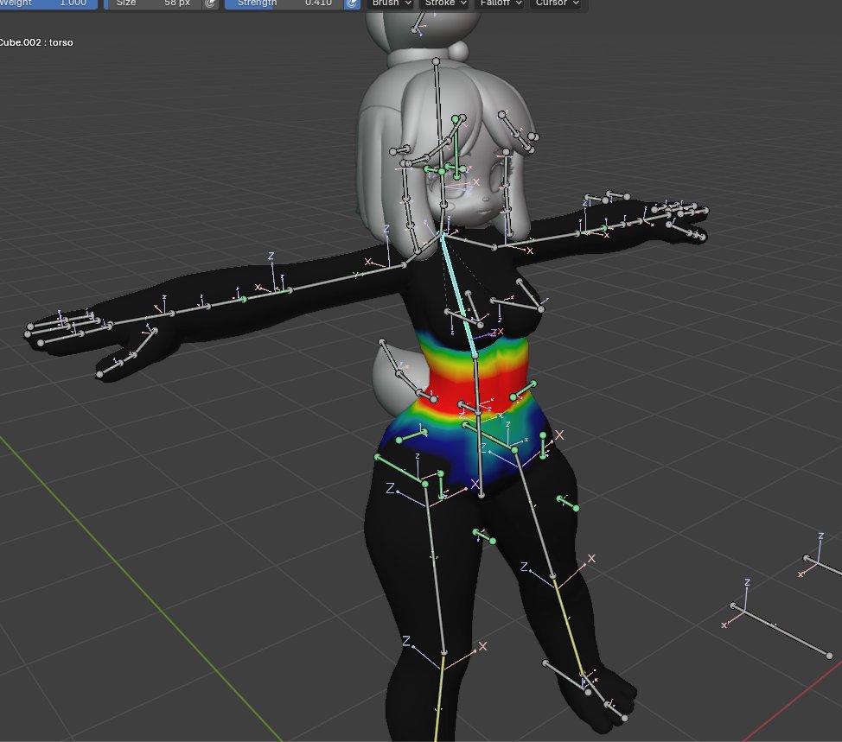Toggle pen pressure for brush Strength
Image resolution: width=842 pixels, height=742 pixels.
(352, 3)
